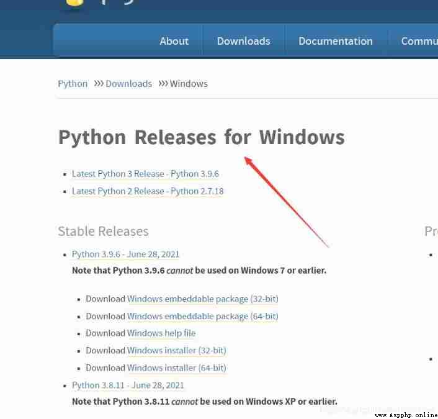Go to Downloads breadcrumb link
Image resolution: width=438 pixels, height=419 pixels.
coord(129,84)
